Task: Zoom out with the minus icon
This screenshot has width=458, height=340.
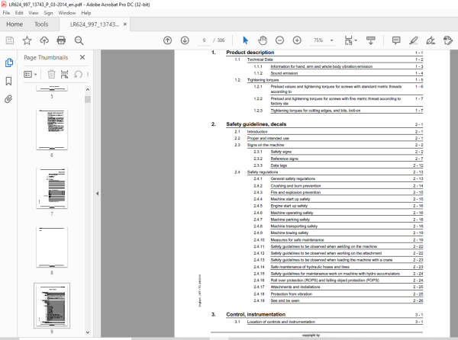Action: tap(279, 40)
